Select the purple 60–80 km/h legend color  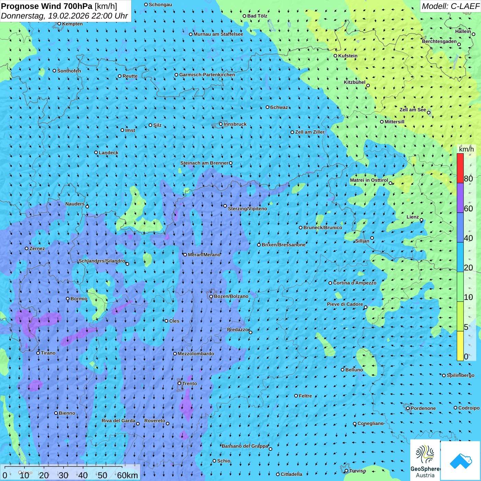click(460, 198)
